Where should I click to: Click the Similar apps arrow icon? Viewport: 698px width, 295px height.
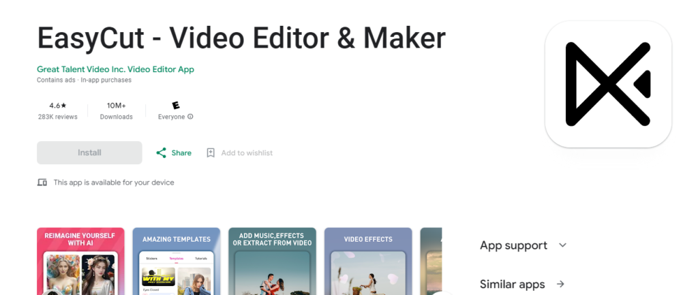click(560, 284)
